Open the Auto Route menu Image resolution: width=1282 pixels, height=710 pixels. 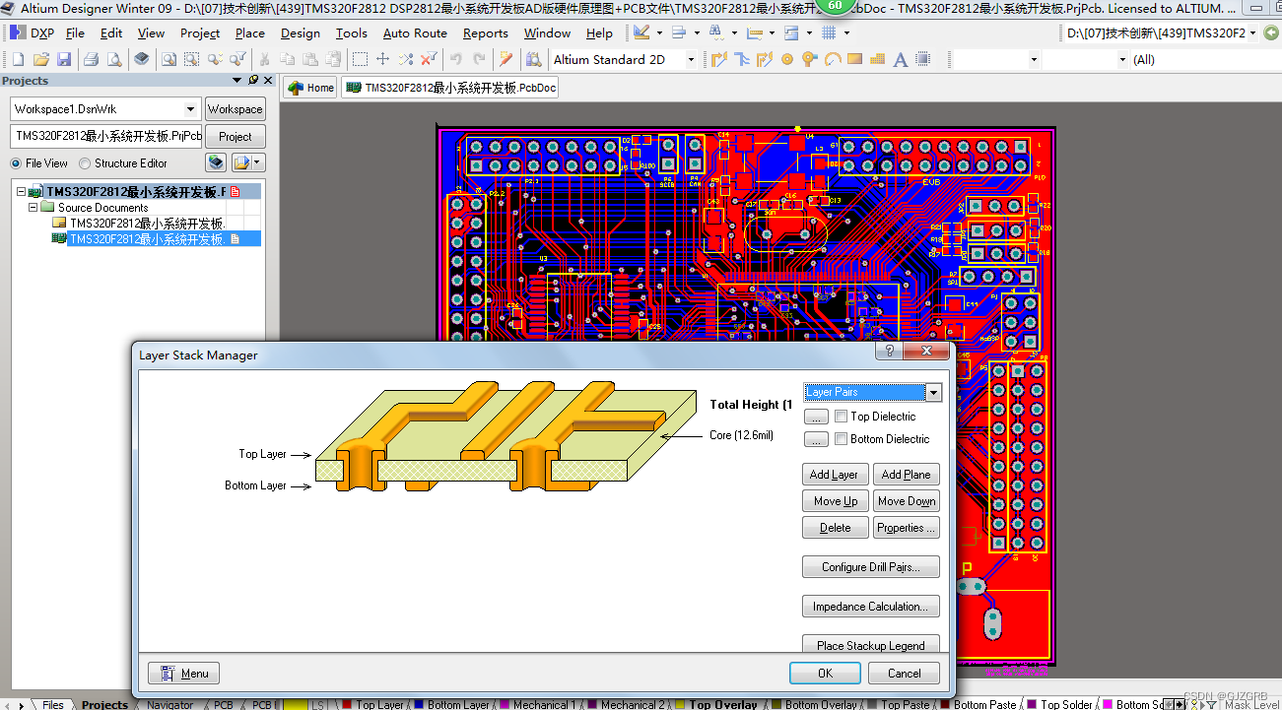coord(415,32)
